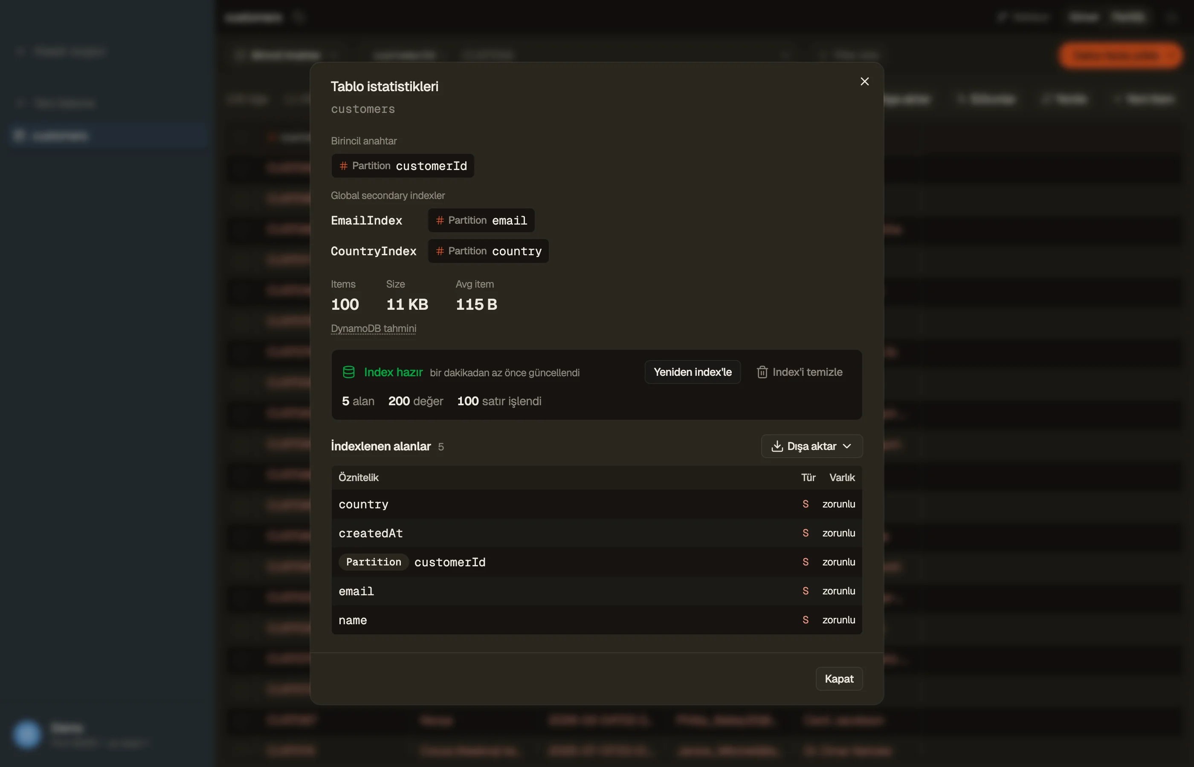The height and width of the screenshot is (767, 1194).
Task: Click the hash icon in CountryIndex partition chip
Action: pyautogui.click(x=440, y=251)
